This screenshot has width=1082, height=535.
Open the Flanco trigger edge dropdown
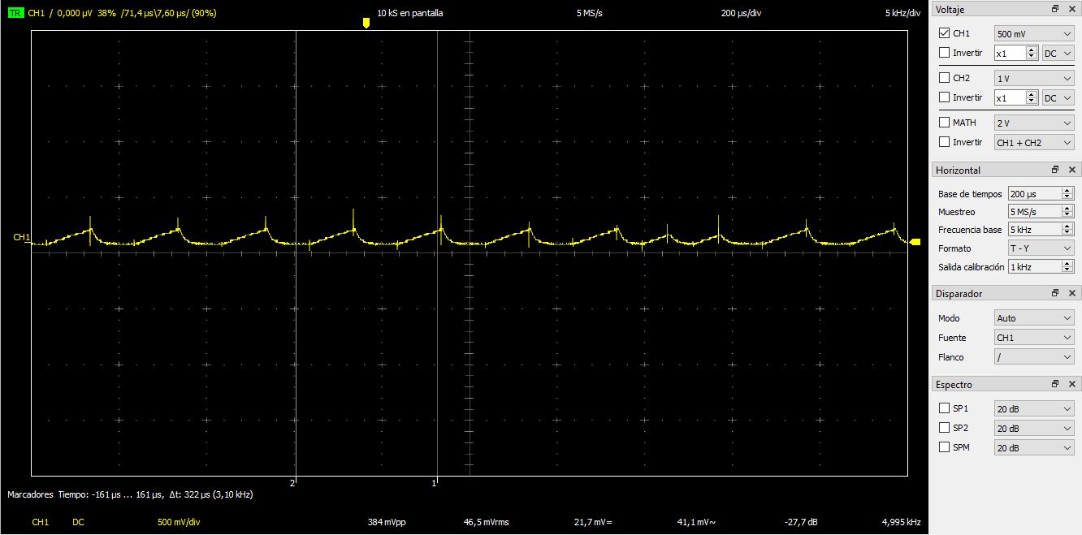pos(1034,357)
